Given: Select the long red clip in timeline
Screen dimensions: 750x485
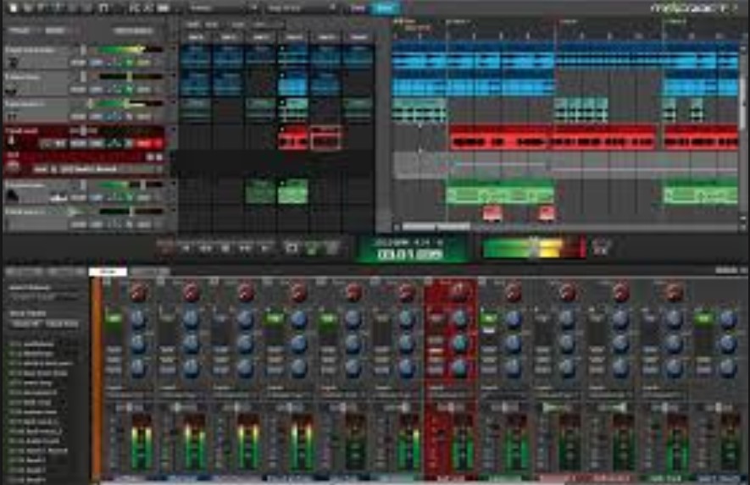Looking at the screenshot, I should tap(552, 138).
